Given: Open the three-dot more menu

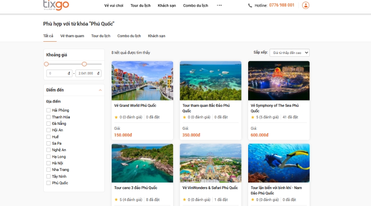Looking at the screenshot, I should tap(219, 5).
